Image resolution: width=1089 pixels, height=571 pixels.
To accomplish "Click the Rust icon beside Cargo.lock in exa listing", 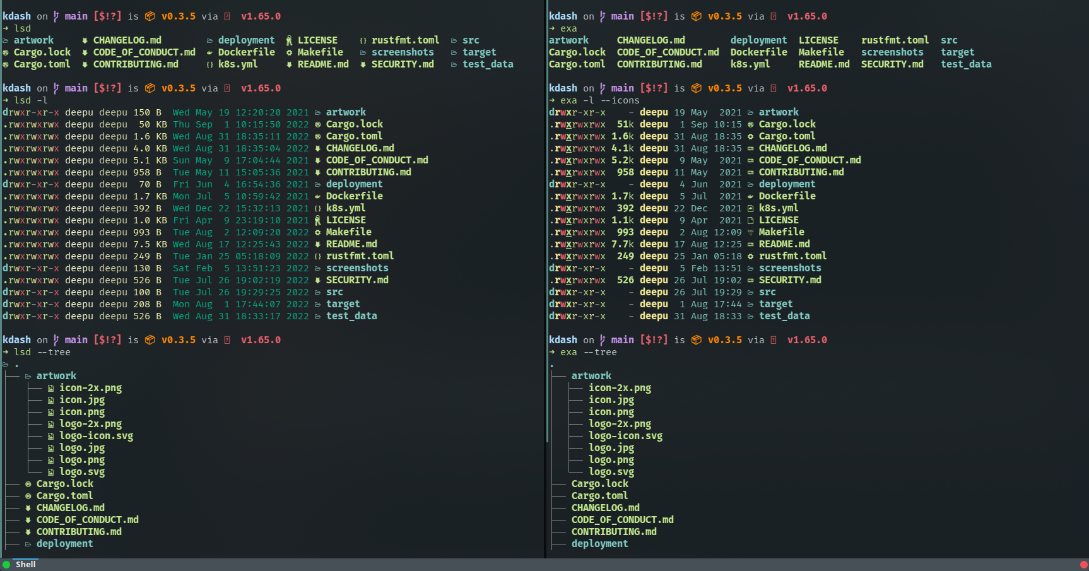I will click(750, 124).
